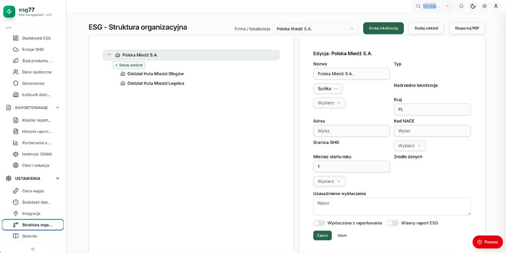Click the Integracje plug icon

click(x=15, y=213)
